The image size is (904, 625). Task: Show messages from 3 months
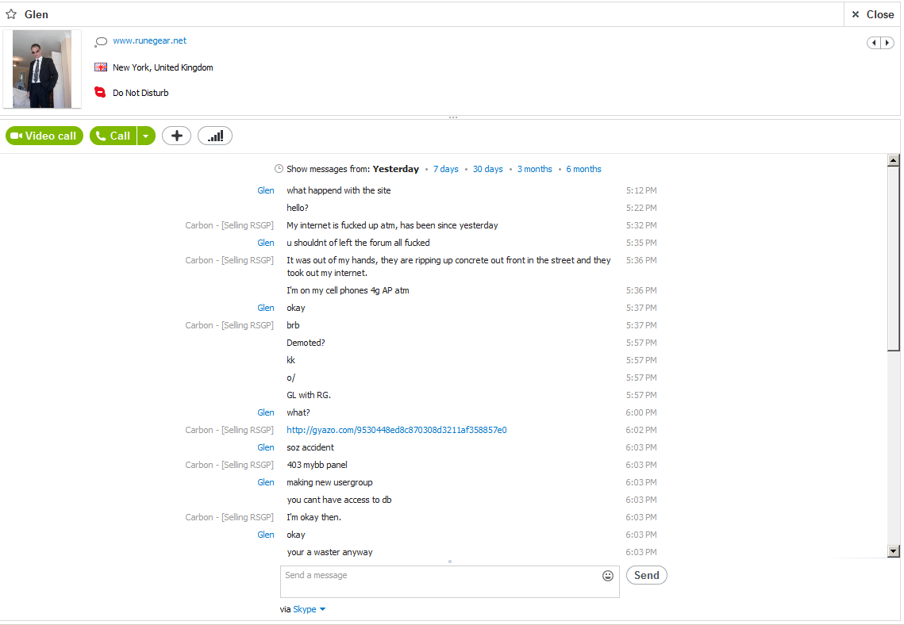534,169
